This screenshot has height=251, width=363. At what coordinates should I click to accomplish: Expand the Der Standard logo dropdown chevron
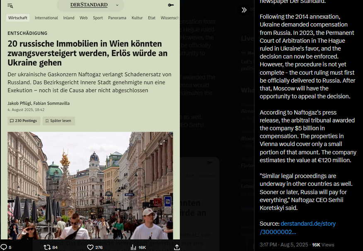[117, 5]
